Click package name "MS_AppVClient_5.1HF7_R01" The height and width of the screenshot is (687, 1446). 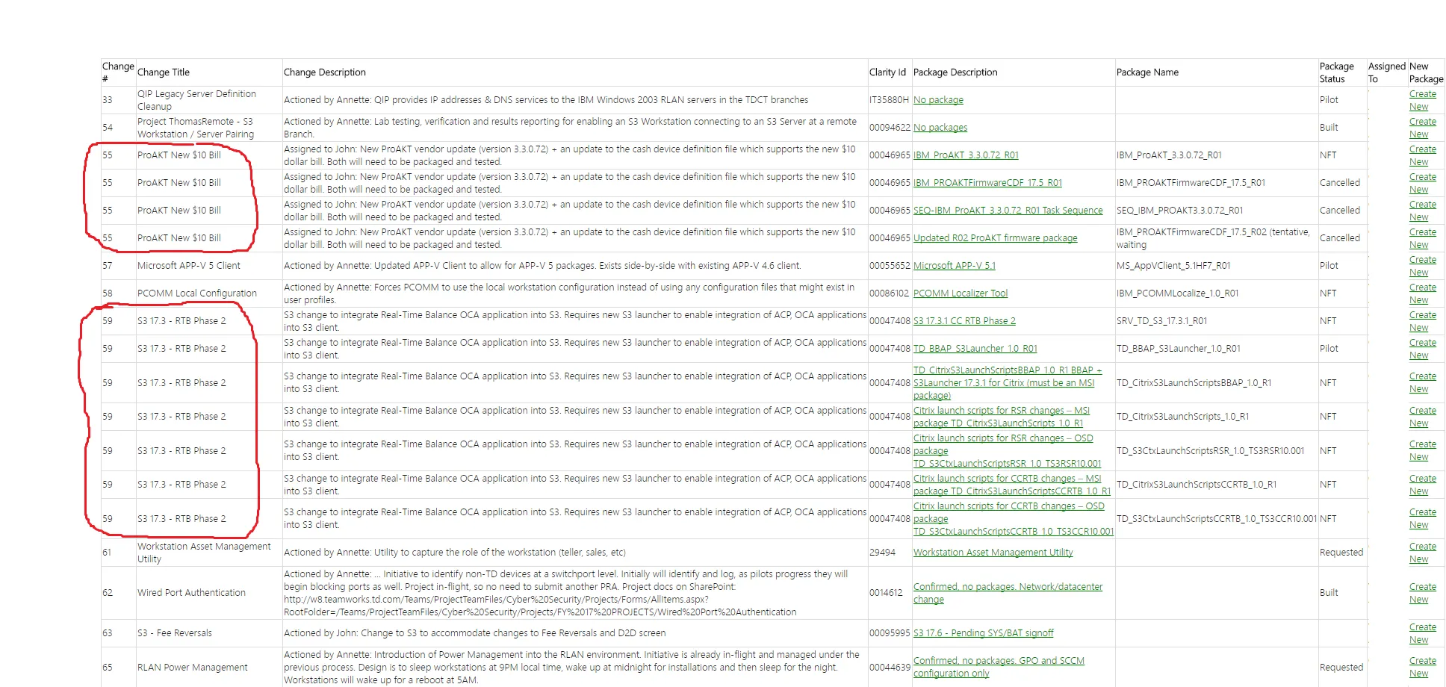click(1173, 266)
